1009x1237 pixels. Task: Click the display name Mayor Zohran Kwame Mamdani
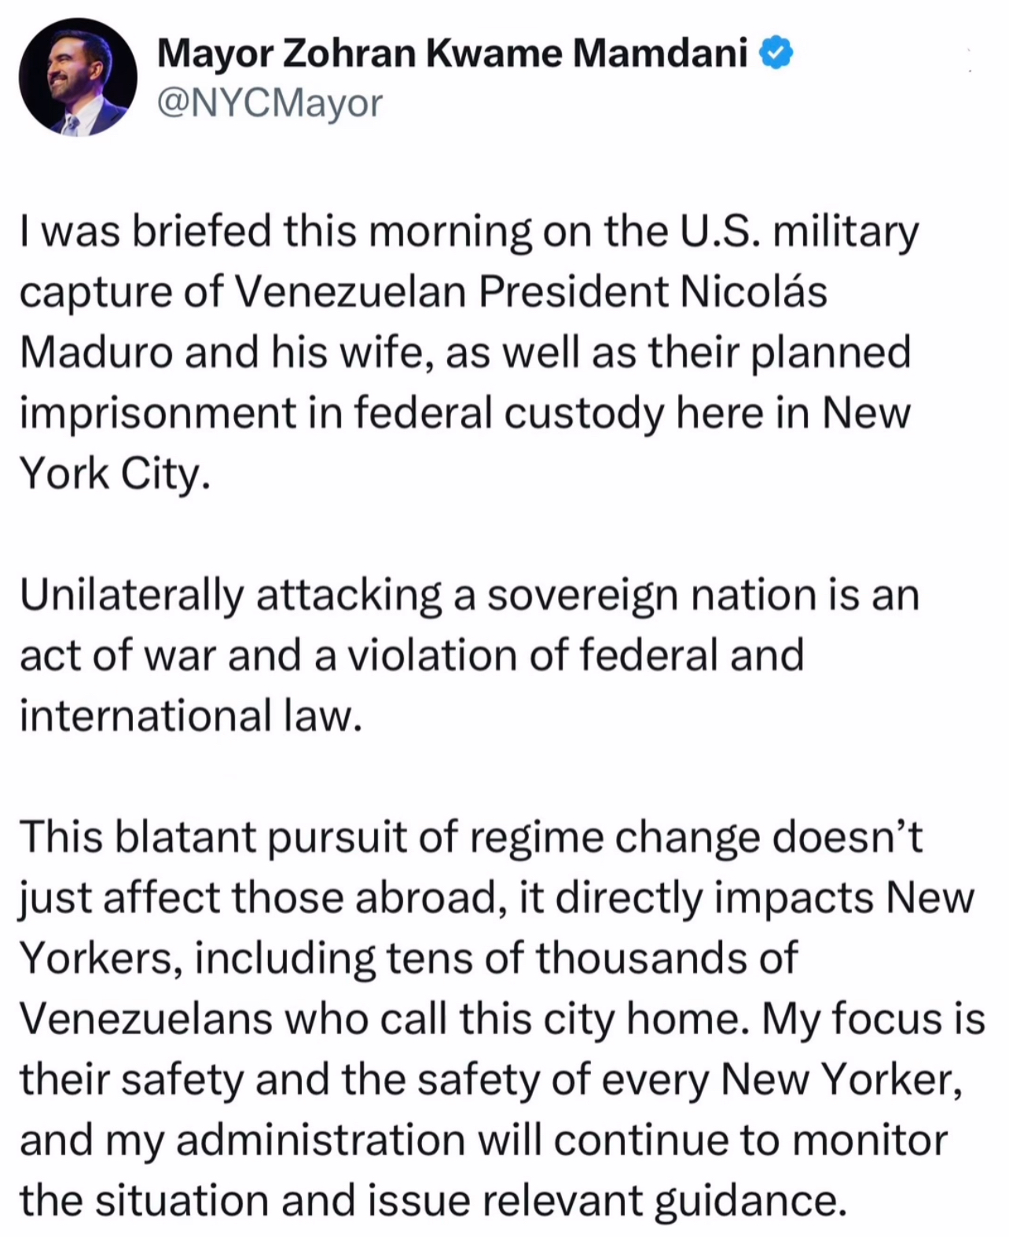(452, 53)
